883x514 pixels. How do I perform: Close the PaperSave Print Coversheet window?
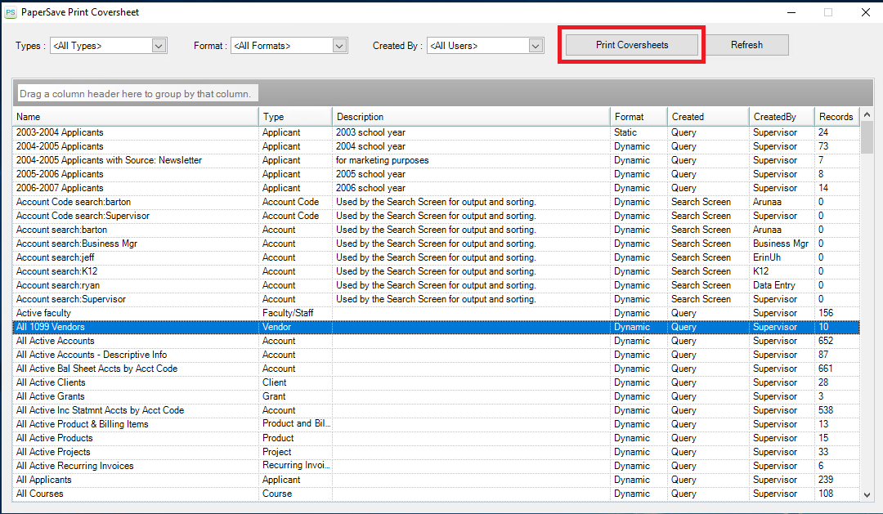[x=865, y=12]
